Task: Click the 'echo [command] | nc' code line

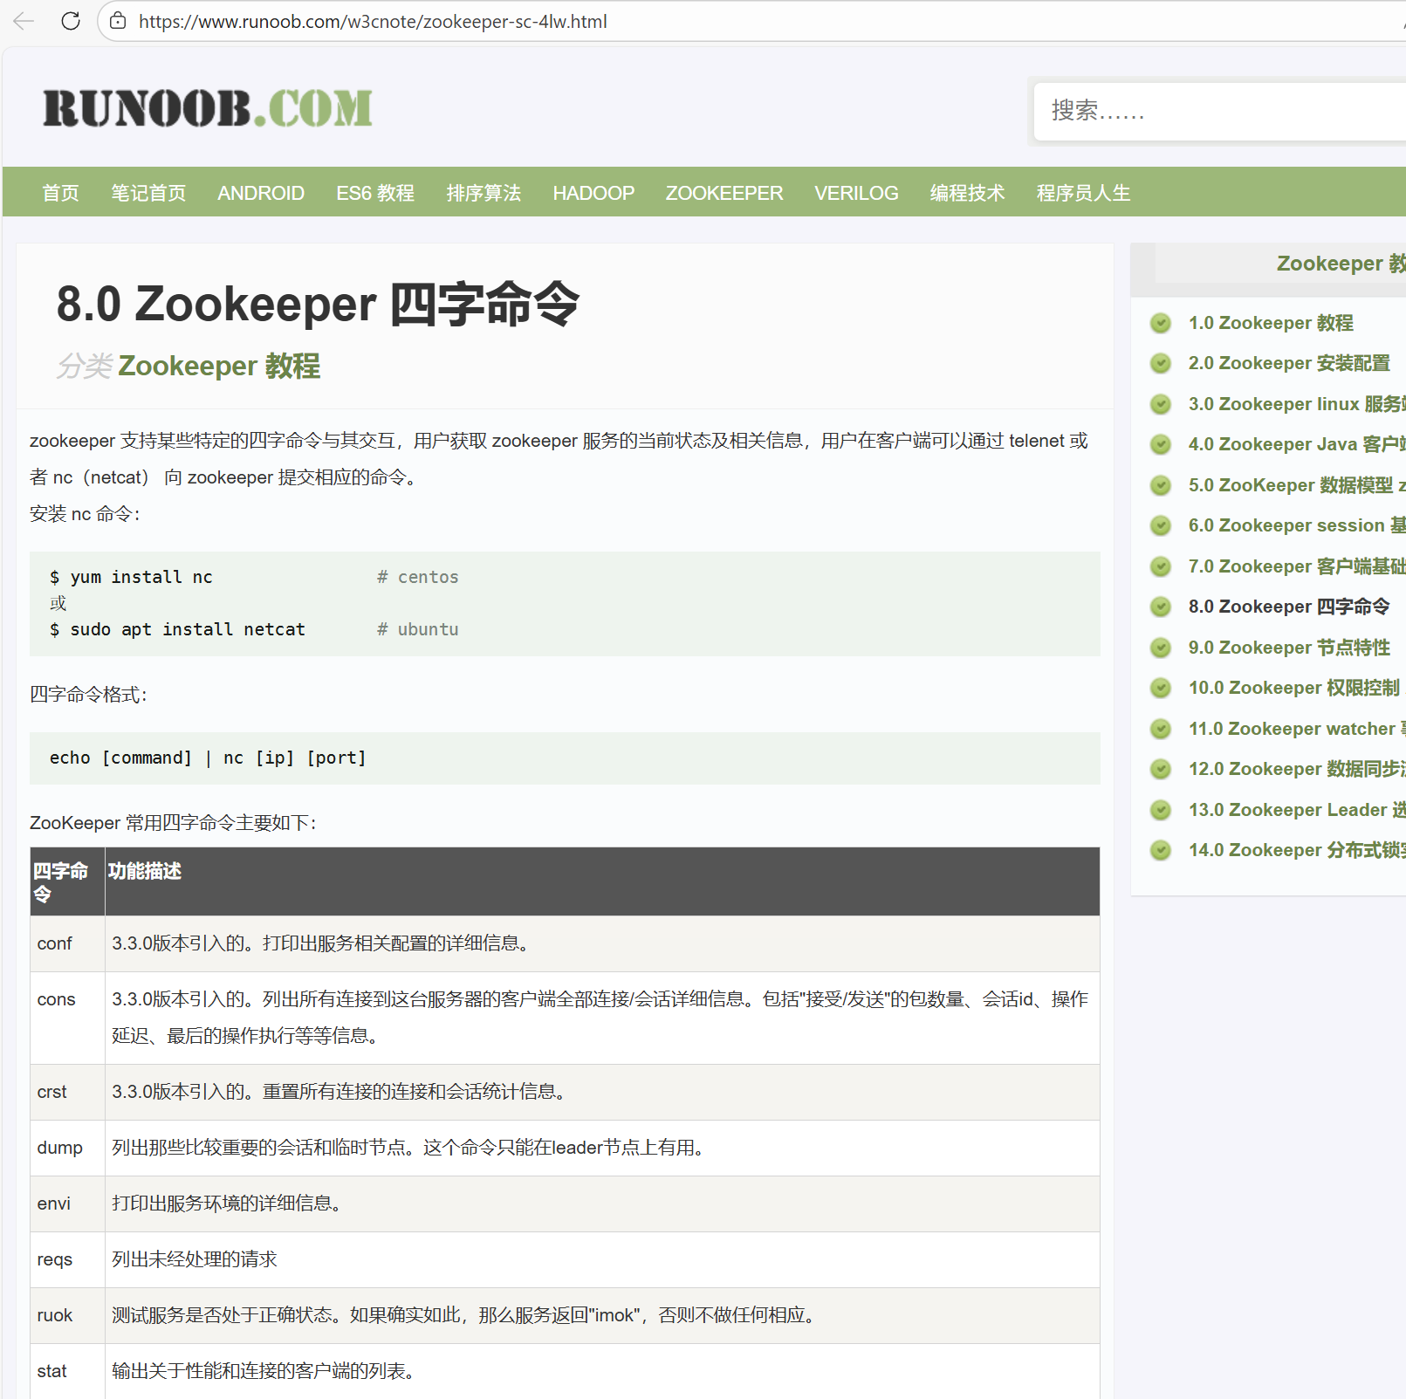Action: 208,758
